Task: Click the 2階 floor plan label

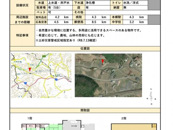Action: point(124,118)
